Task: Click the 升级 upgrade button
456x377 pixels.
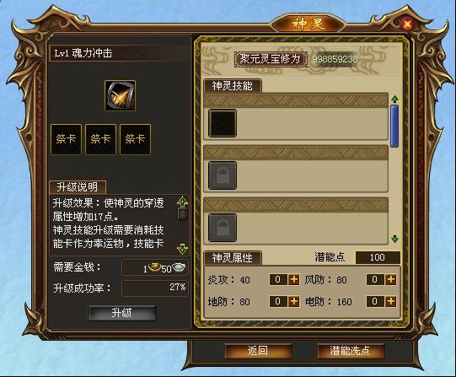Action: 122,313
